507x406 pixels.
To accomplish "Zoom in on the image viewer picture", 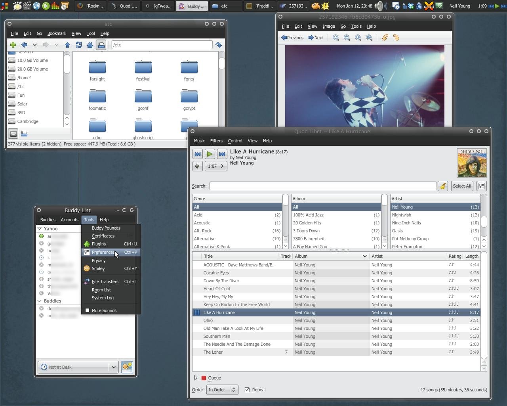I will (x=336, y=38).
